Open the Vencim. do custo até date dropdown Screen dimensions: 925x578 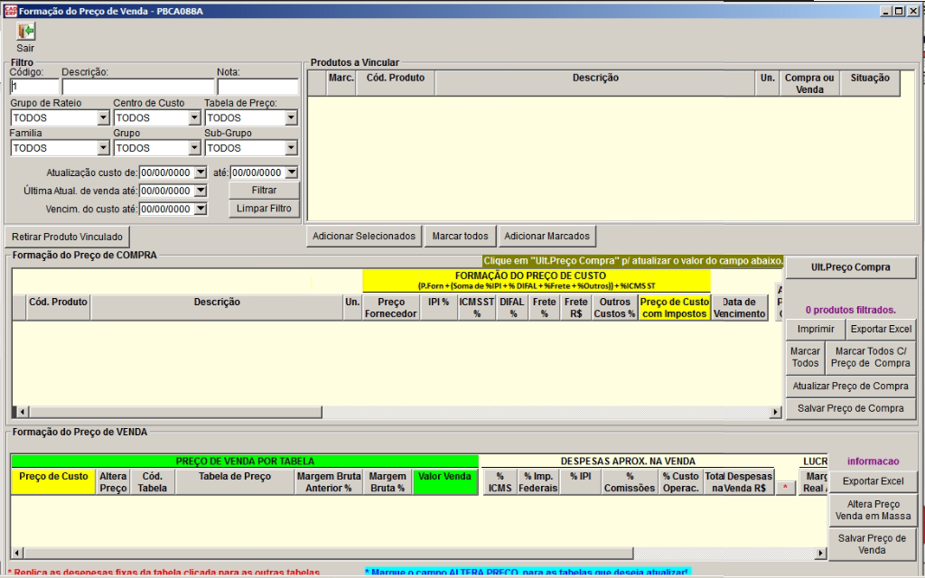pyautogui.click(x=201, y=210)
